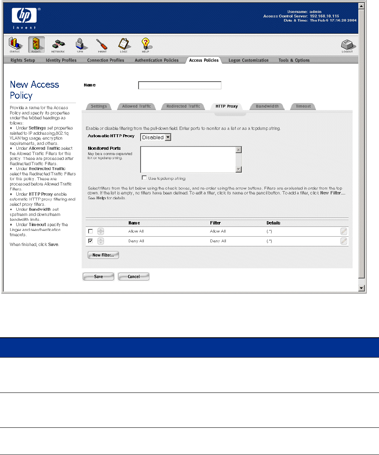Click the New Access Policy heading

34,90
